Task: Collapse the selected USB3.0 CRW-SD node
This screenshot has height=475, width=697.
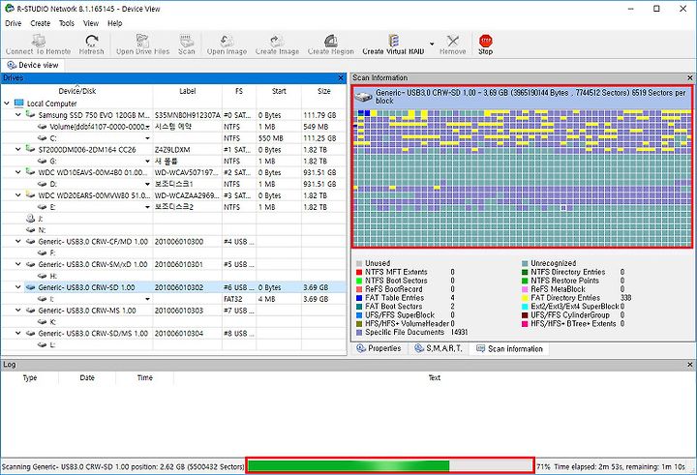Action: (18, 287)
